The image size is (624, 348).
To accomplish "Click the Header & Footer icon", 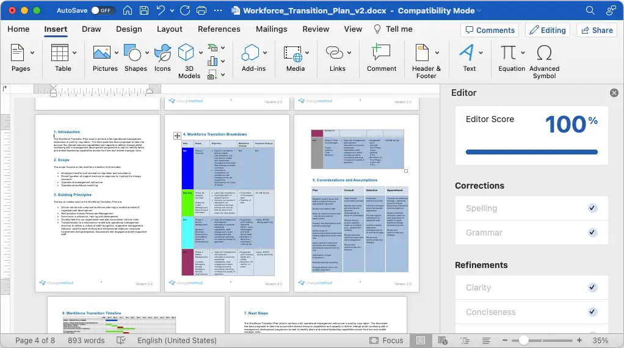I will 422,53.
